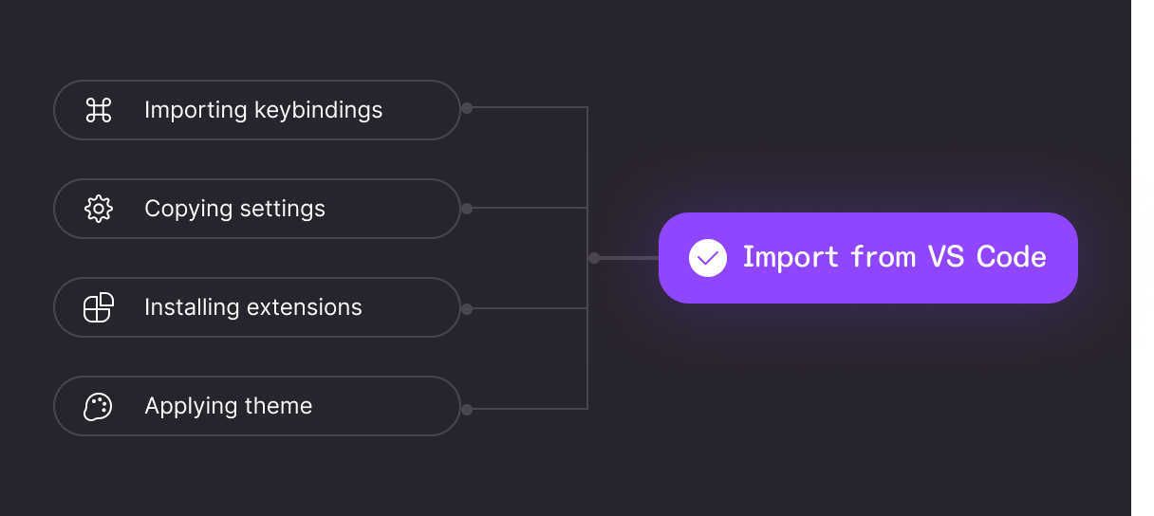Select the Installing extensions text label

pyautogui.click(x=253, y=307)
